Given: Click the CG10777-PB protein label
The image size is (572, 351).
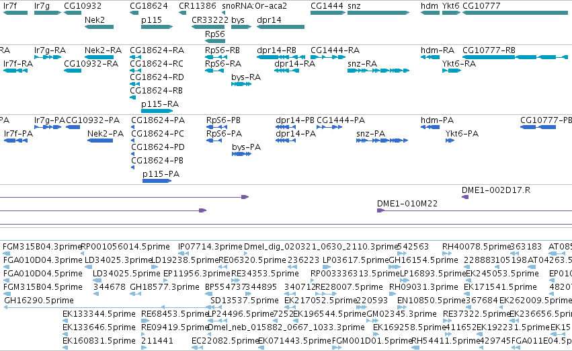Looking at the screenshot, I should (546, 120).
